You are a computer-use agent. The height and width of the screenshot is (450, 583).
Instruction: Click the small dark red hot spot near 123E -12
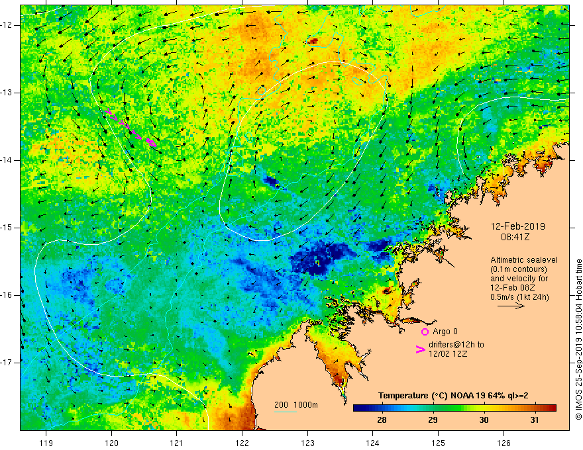(313, 40)
